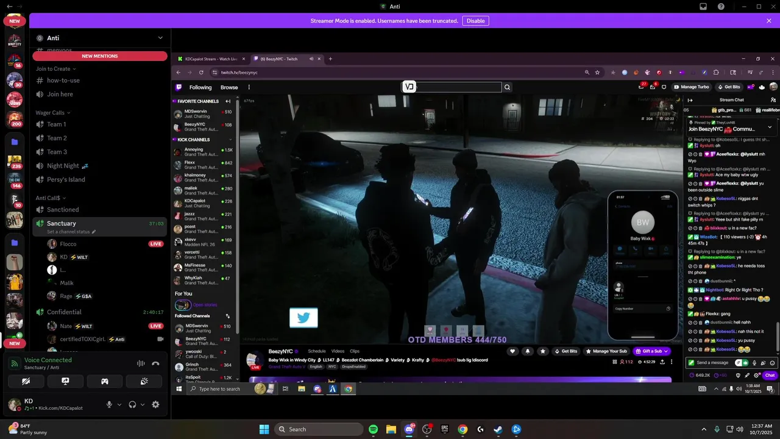Open the Videos tab for BeezyNYC
Viewport: 780px width, 439px height.
[338, 351]
